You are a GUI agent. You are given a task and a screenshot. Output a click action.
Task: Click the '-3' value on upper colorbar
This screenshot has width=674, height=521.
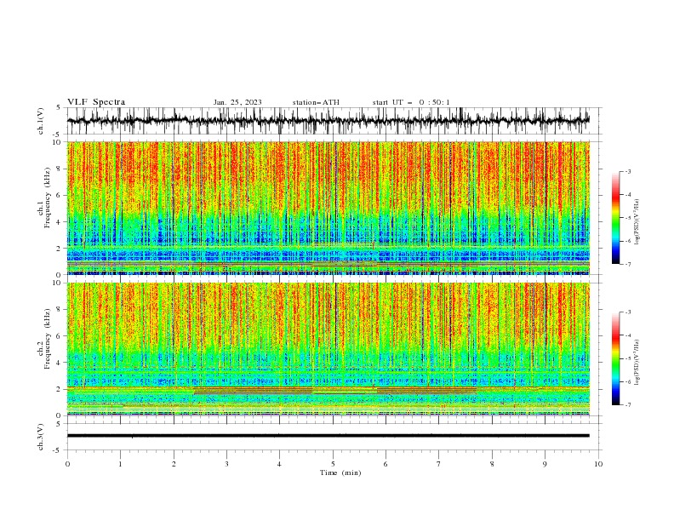pos(627,171)
